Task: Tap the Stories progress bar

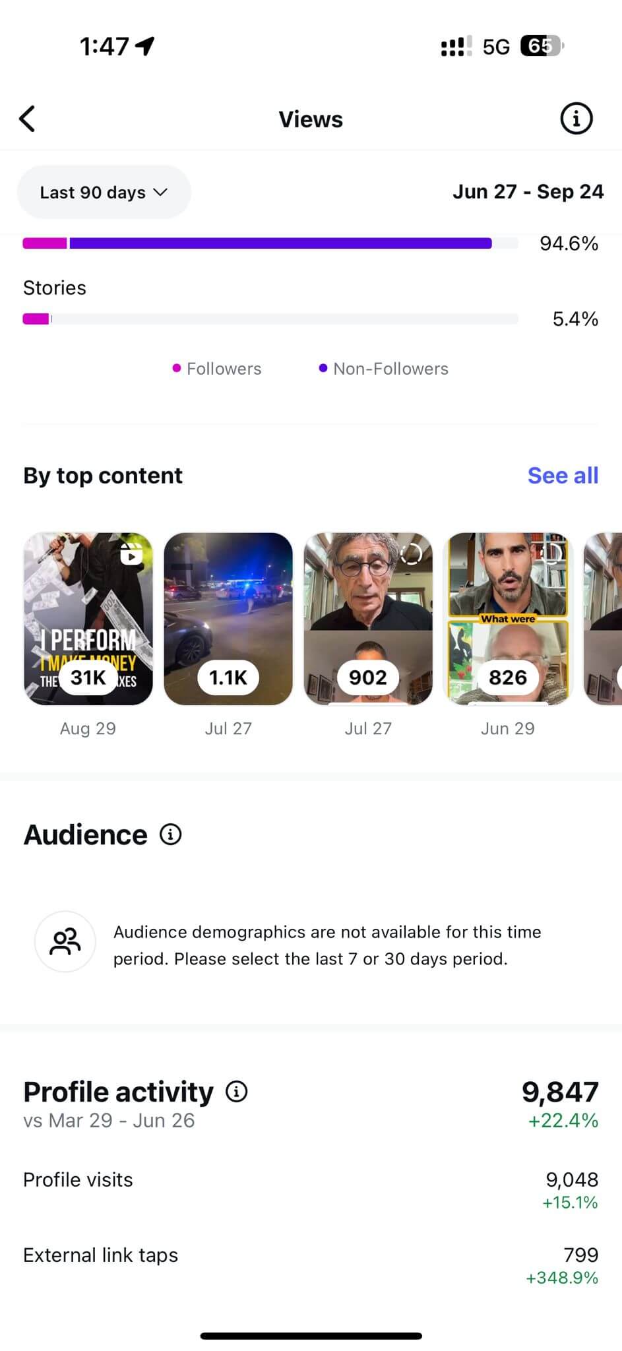Action: click(270, 319)
